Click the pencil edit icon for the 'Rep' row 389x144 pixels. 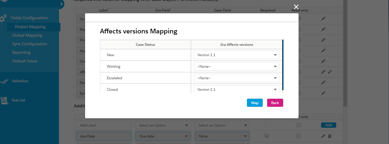323,29
